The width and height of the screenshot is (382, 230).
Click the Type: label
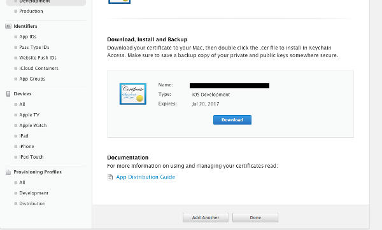pos(165,94)
